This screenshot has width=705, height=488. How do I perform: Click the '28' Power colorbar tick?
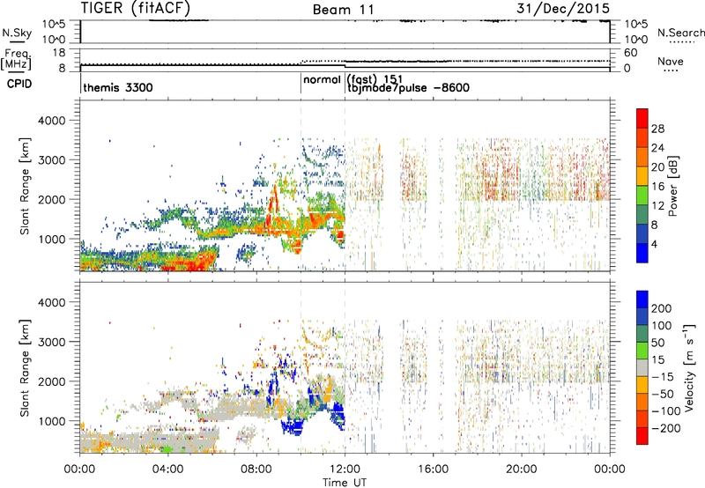click(657, 129)
